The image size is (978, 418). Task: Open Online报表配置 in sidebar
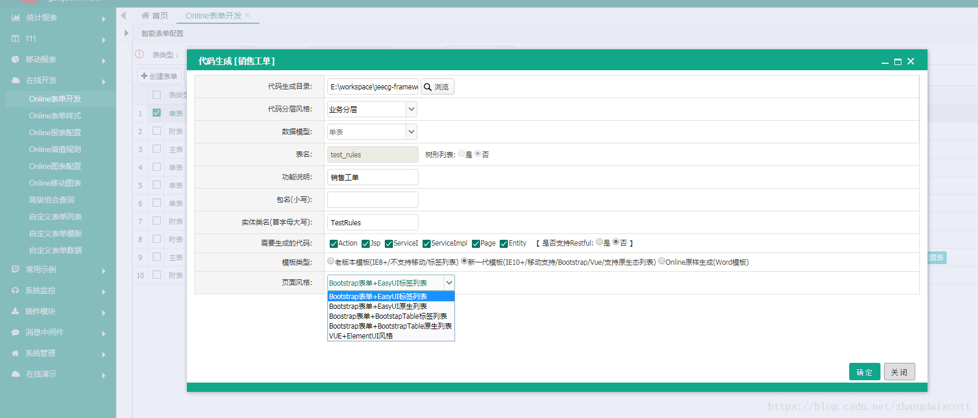coord(55,132)
